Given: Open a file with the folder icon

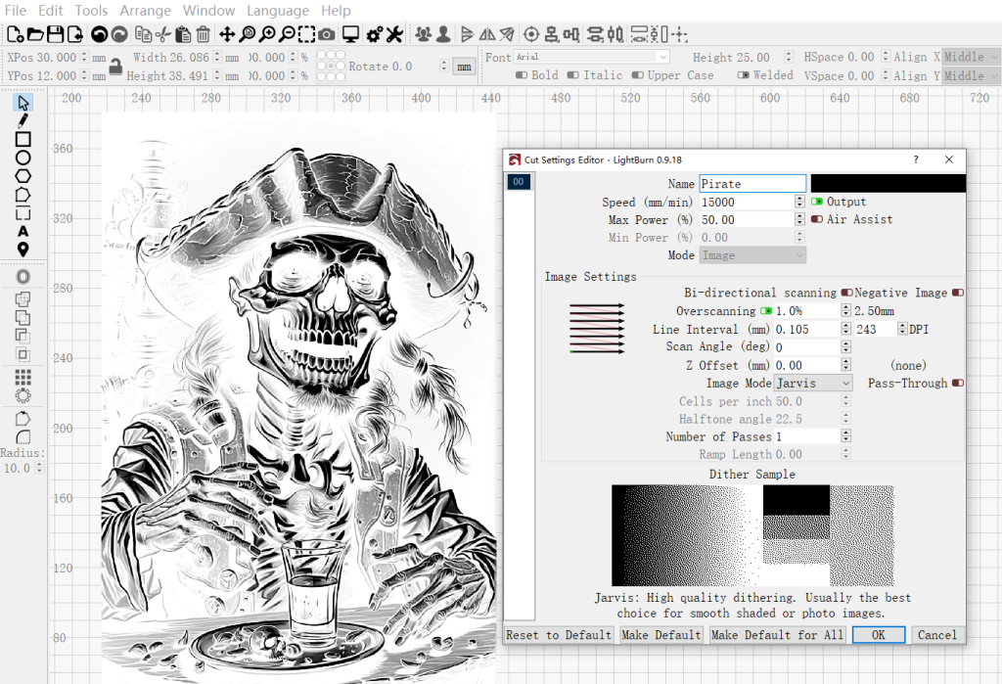Looking at the screenshot, I should pyautogui.click(x=35, y=34).
